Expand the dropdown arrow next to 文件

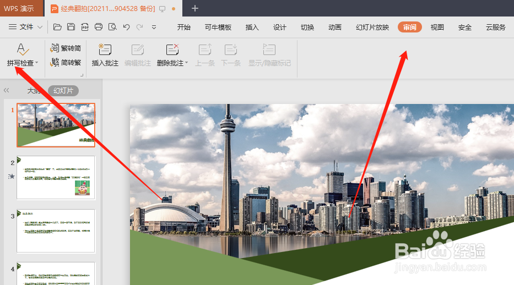[40, 27]
